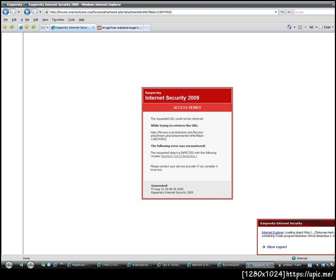
Task: Stop loading the page
Action: (x=289, y=12)
